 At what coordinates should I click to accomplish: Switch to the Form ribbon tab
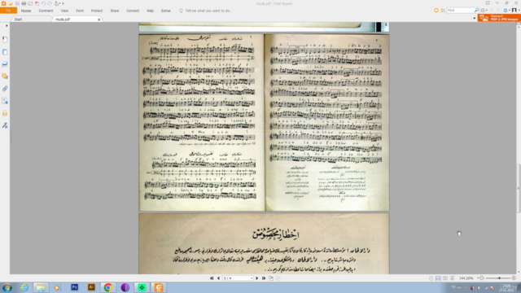click(x=80, y=11)
